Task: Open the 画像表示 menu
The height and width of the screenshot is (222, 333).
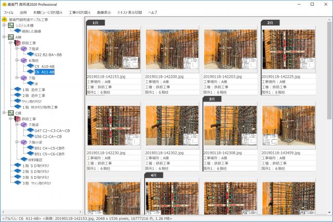Action: tap(104, 11)
